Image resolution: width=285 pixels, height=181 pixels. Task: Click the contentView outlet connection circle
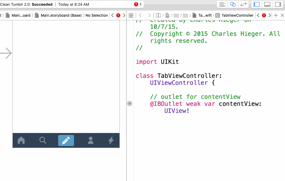click(x=129, y=103)
